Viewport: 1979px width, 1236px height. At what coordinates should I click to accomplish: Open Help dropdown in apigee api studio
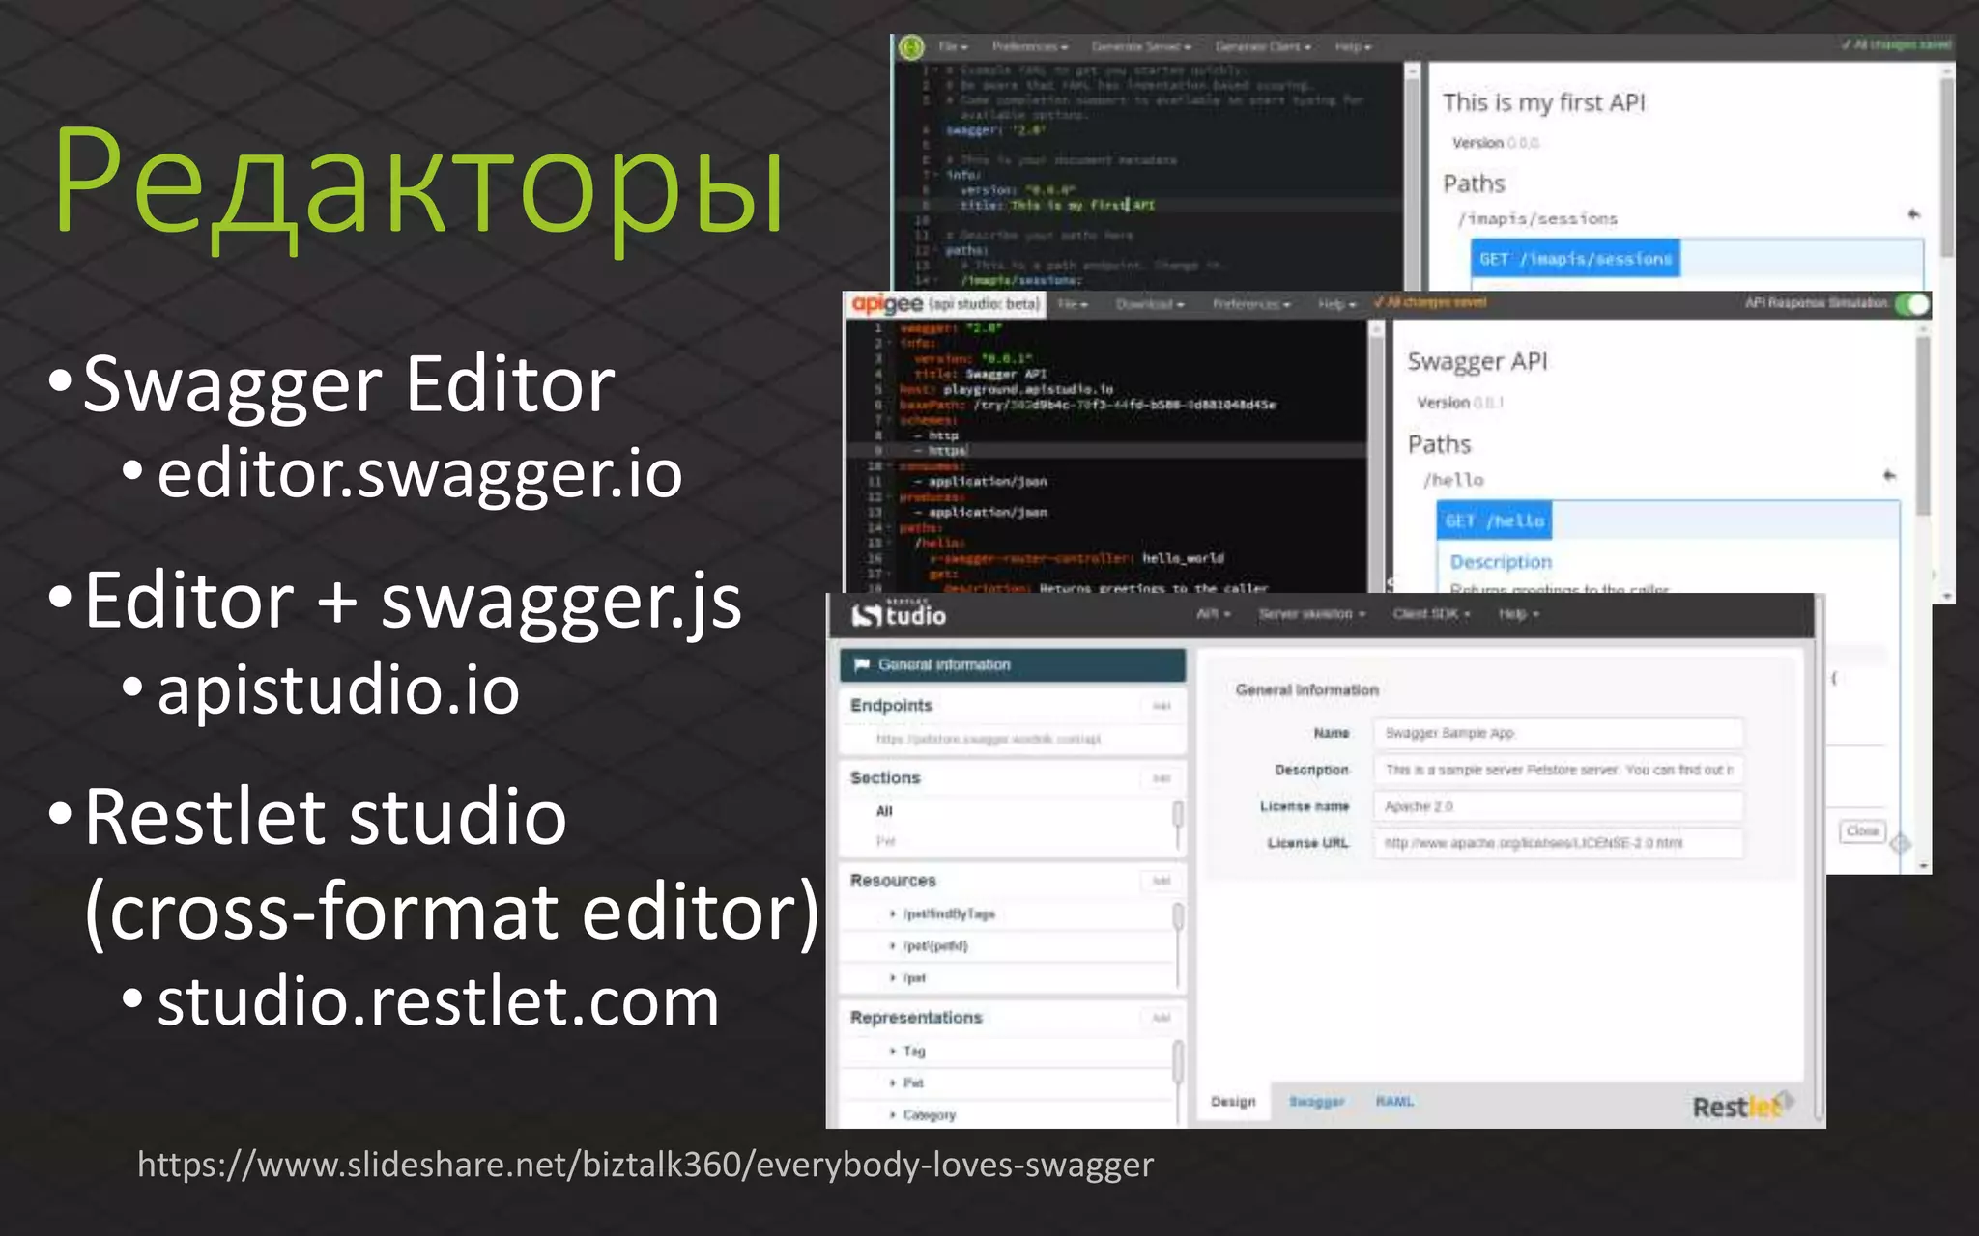(1337, 304)
